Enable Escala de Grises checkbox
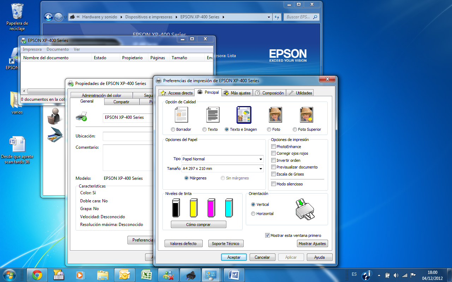The height and width of the screenshot is (282, 452). pyautogui.click(x=273, y=174)
